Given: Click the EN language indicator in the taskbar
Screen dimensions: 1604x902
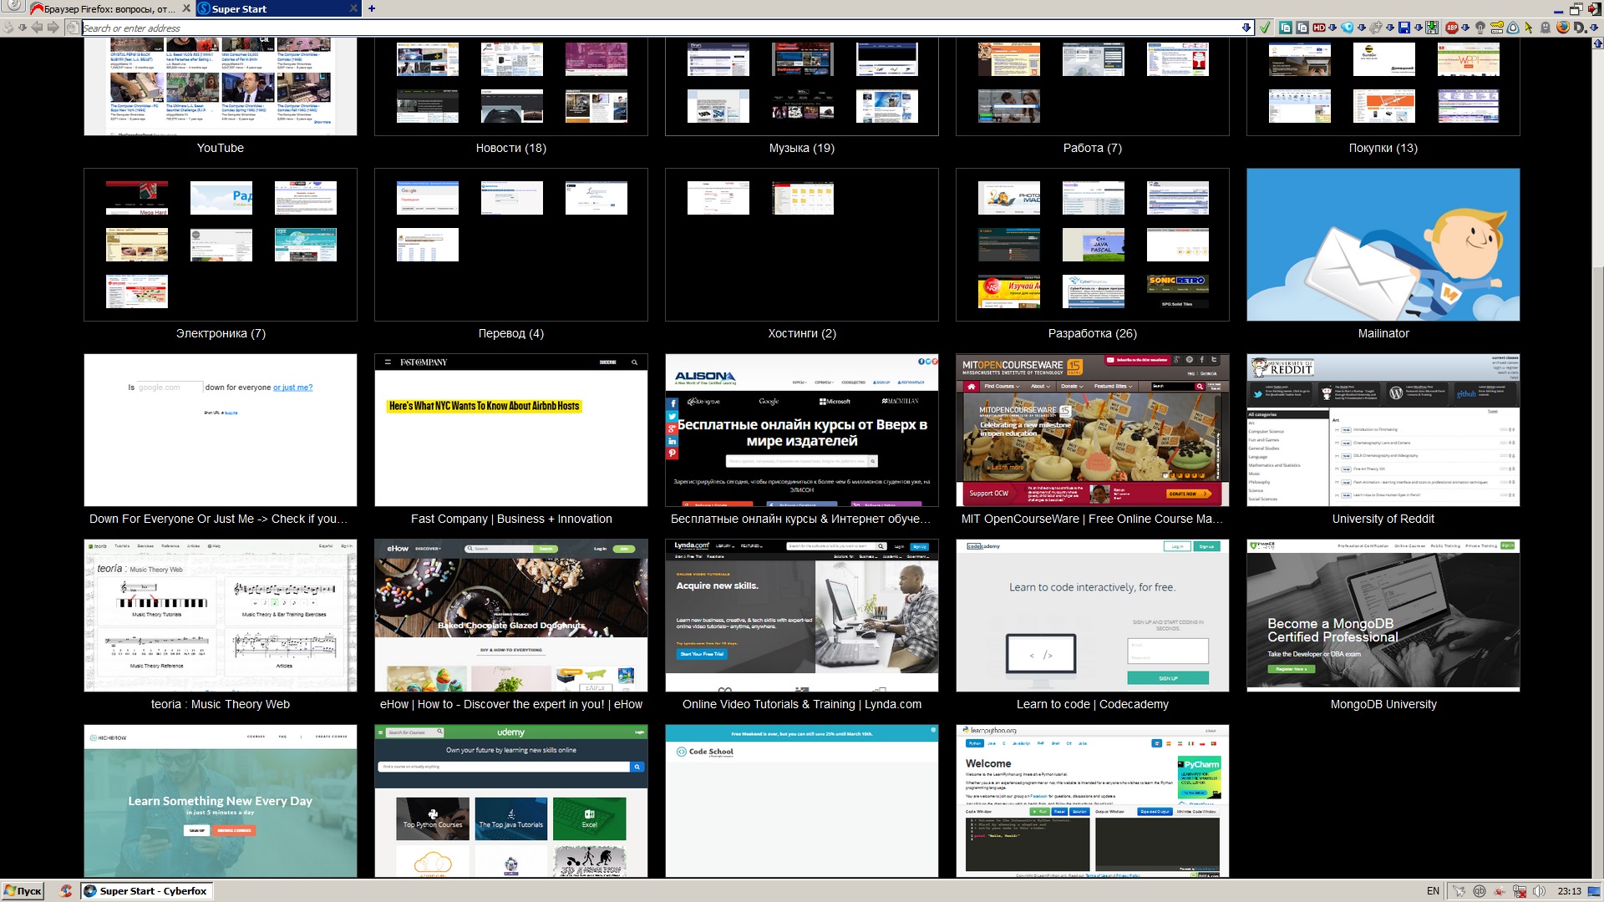Looking at the screenshot, I should [x=1433, y=891].
